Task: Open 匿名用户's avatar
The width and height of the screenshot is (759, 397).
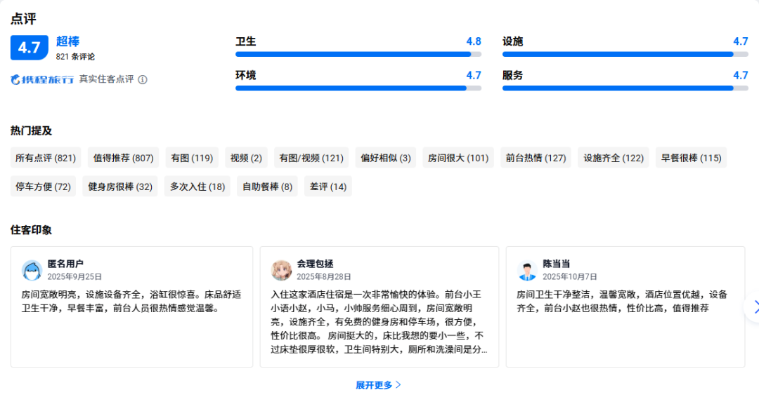Action: [32, 270]
